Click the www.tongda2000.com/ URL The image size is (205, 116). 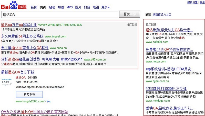coord(30,101)
